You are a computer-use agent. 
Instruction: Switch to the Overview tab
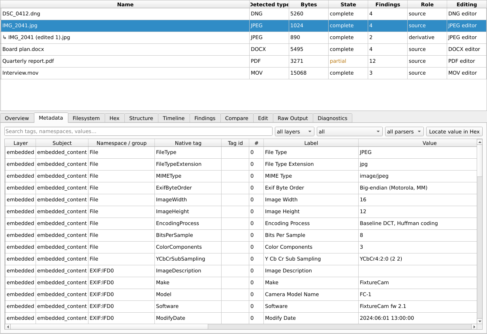(x=17, y=118)
